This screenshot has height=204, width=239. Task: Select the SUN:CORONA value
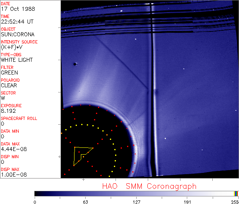(x=18, y=34)
